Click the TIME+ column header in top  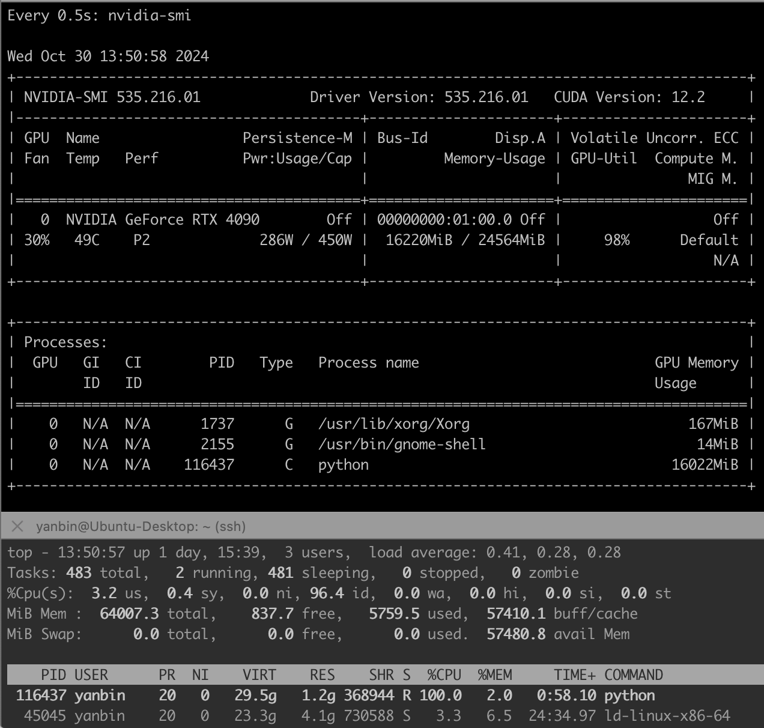575,675
